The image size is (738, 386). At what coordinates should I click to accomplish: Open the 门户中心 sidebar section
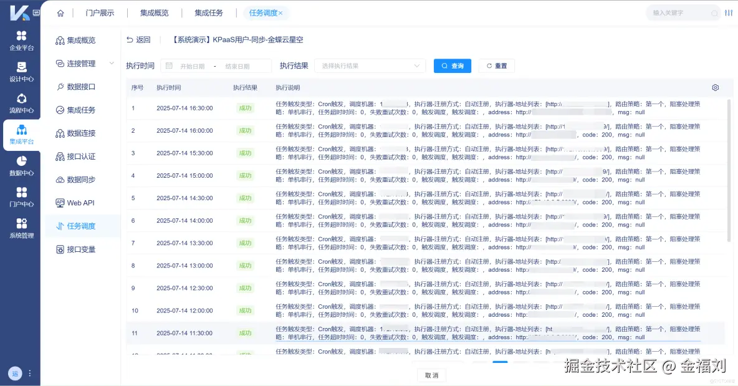pos(21,197)
